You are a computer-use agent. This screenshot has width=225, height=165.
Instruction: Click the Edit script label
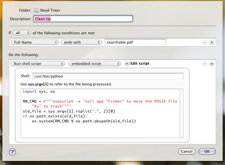click(140, 63)
